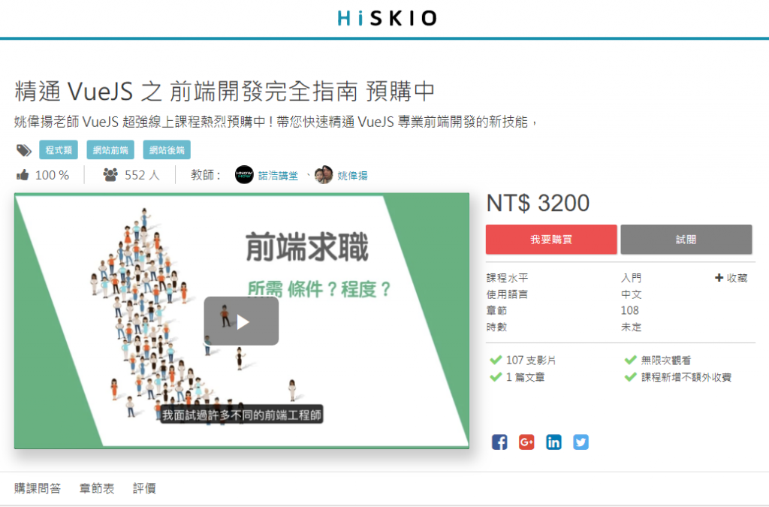Click the 中文 language value
The image size is (769, 507).
[631, 294]
